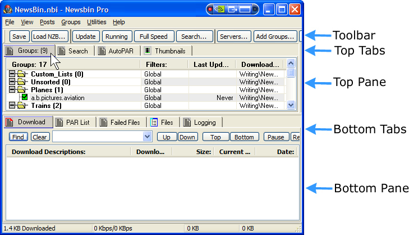Click the Running toolbar button

tap(117, 37)
